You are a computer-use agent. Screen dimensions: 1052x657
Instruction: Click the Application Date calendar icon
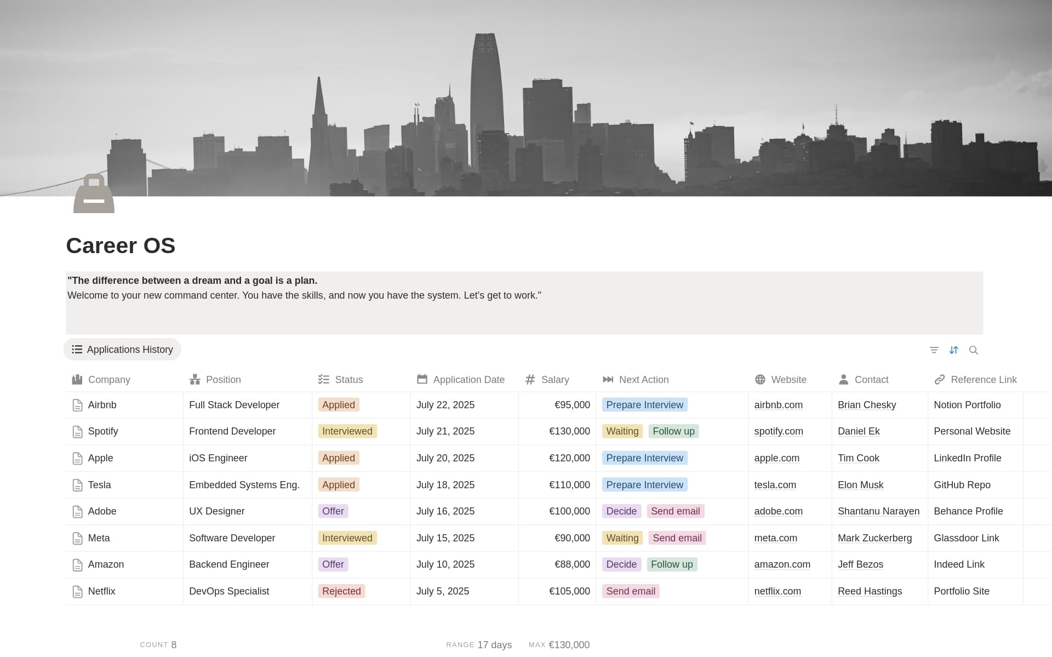click(421, 379)
